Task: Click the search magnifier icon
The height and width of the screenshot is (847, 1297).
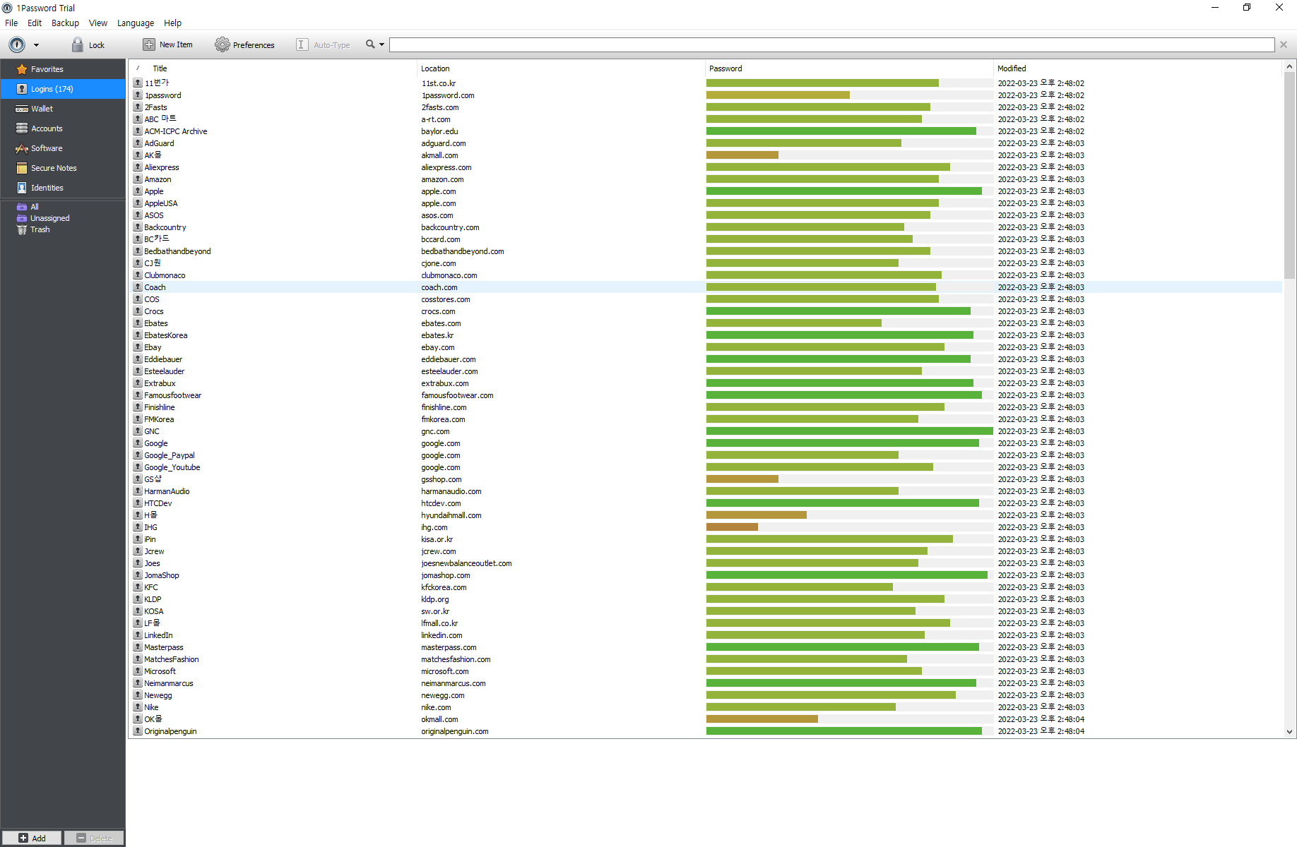Action: pyautogui.click(x=370, y=44)
